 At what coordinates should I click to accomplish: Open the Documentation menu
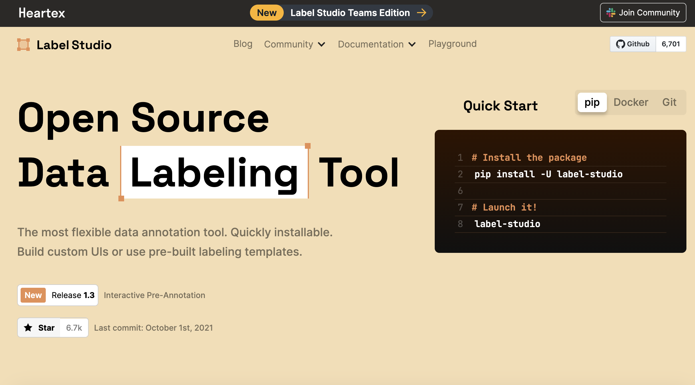pos(371,44)
